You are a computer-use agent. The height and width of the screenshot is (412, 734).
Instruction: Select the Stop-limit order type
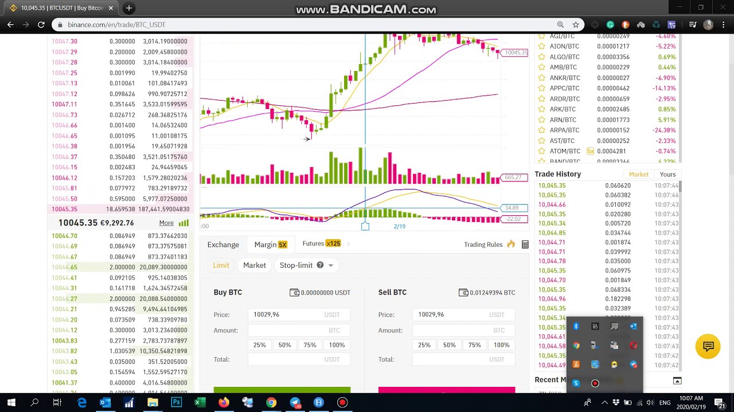click(296, 265)
